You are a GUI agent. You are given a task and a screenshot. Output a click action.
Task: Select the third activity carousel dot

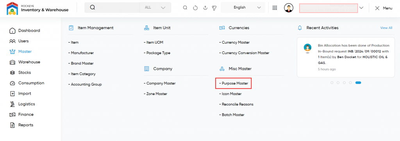344,83
